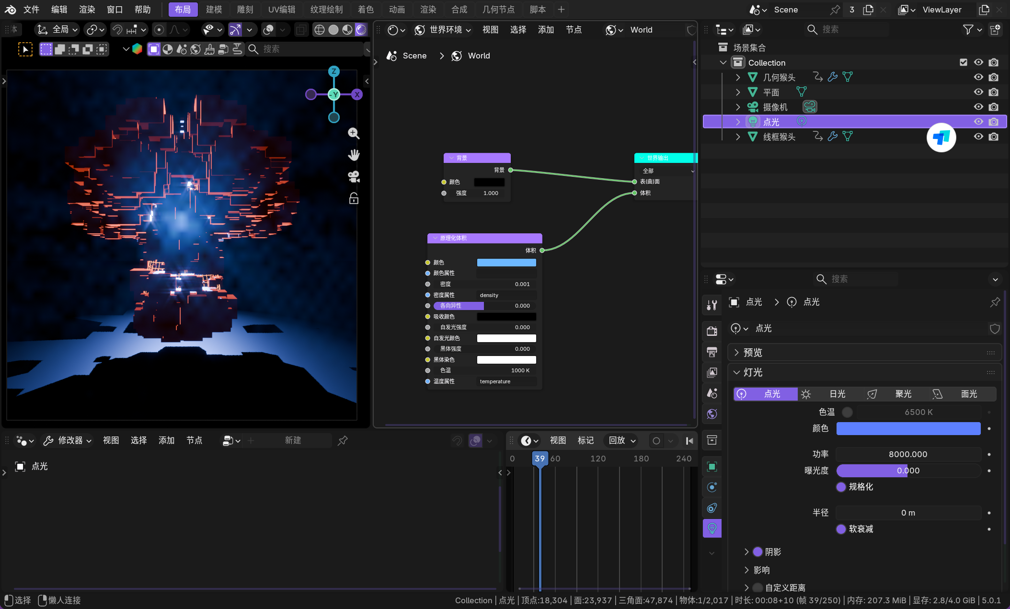
Task: Open the 世界环境 shader type dropdown
Action: tap(443, 30)
